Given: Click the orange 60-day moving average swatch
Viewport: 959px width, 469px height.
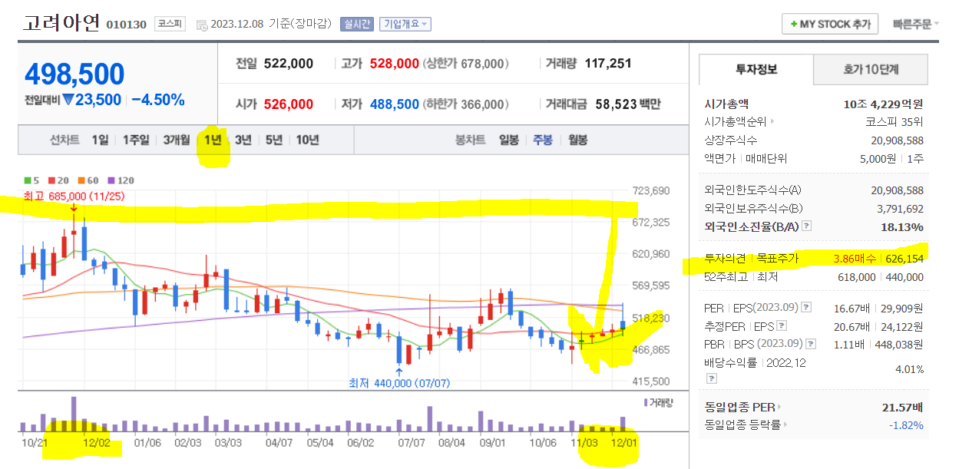Looking at the screenshot, I should click(x=80, y=180).
